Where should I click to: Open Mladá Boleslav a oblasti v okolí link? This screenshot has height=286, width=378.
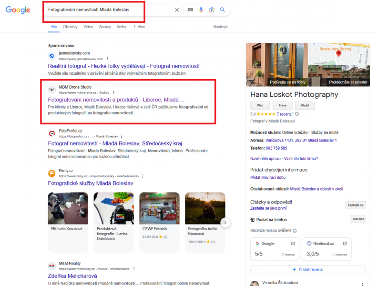coord(317,189)
